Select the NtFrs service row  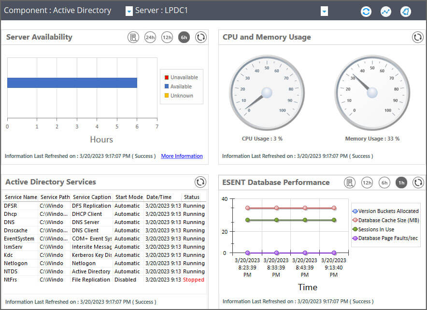point(104,280)
